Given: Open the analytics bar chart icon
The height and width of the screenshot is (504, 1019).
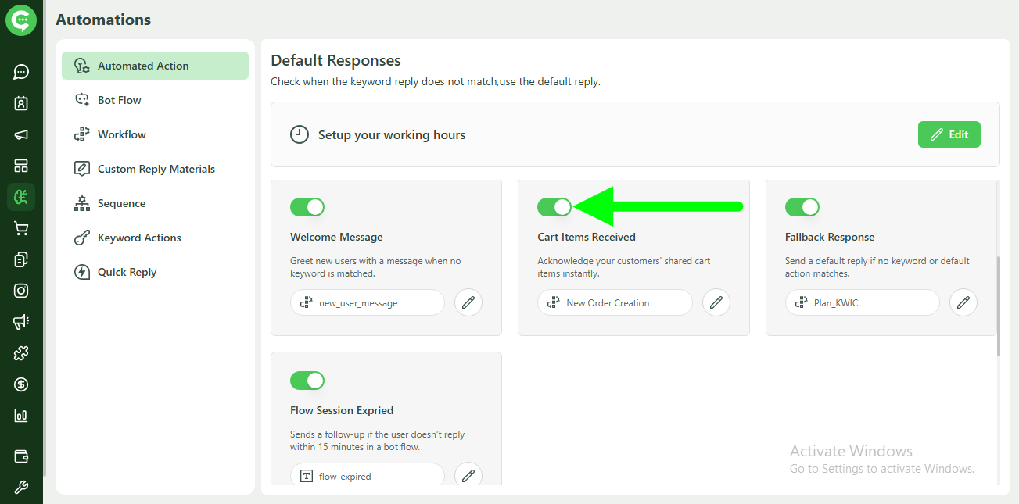Looking at the screenshot, I should pos(21,415).
